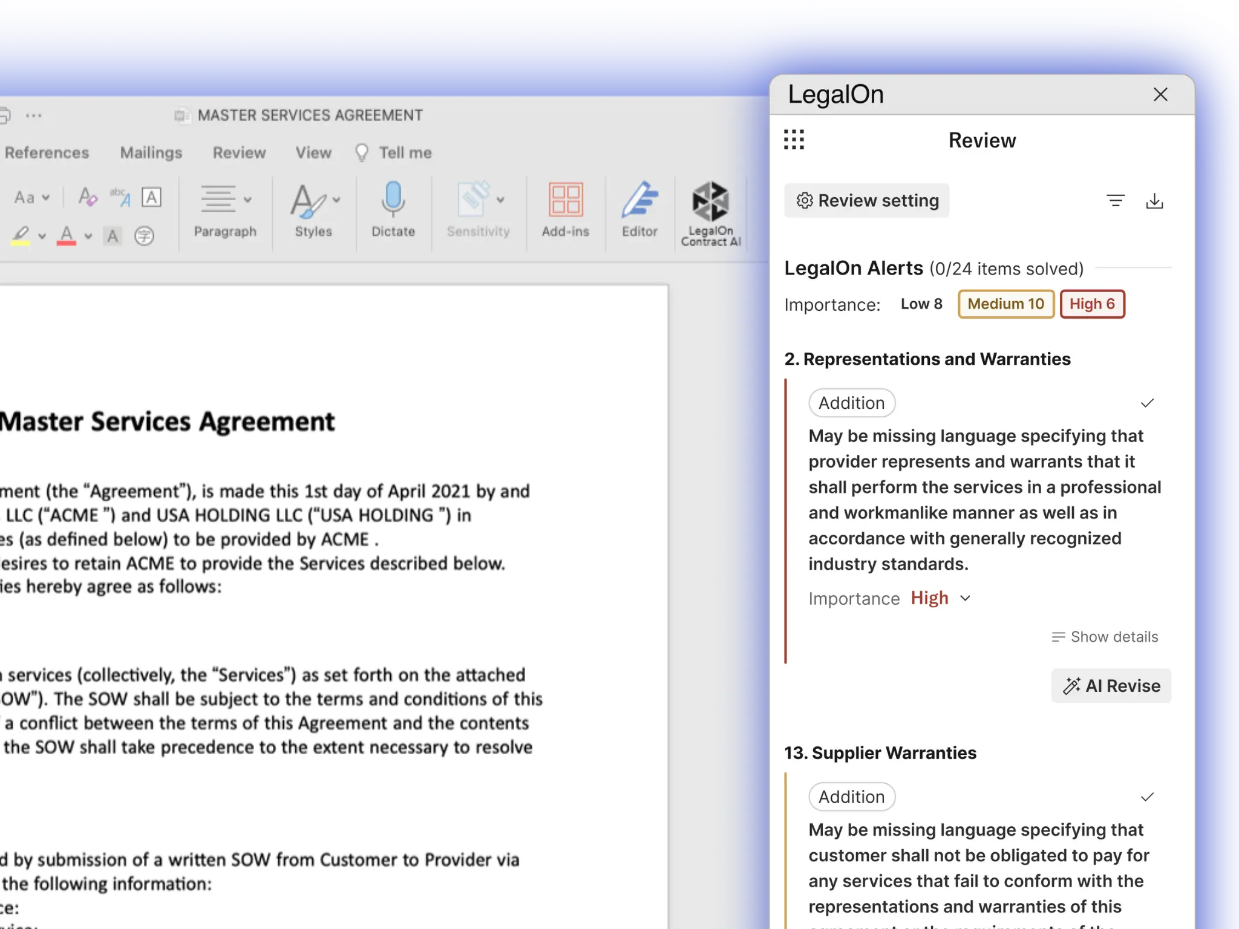Open the References tab
This screenshot has width=1239, height=929.
pyautogui.click(x=47, y=152)
